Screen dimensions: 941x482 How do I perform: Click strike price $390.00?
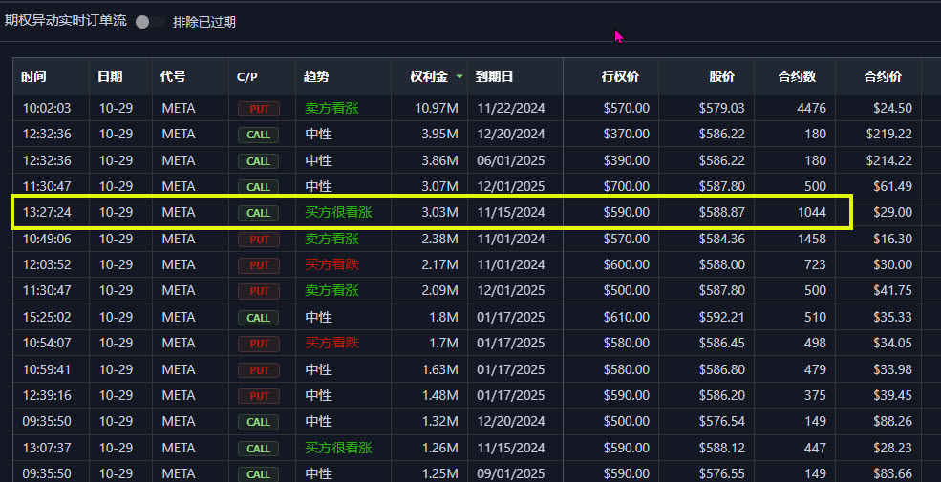point(627,160)
